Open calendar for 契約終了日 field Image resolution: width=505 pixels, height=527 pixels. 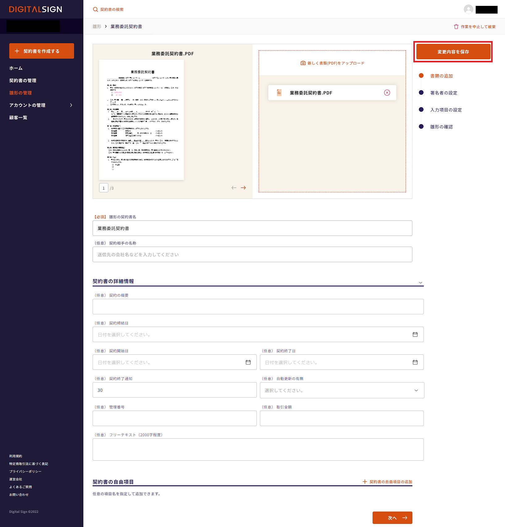[415, 362]
